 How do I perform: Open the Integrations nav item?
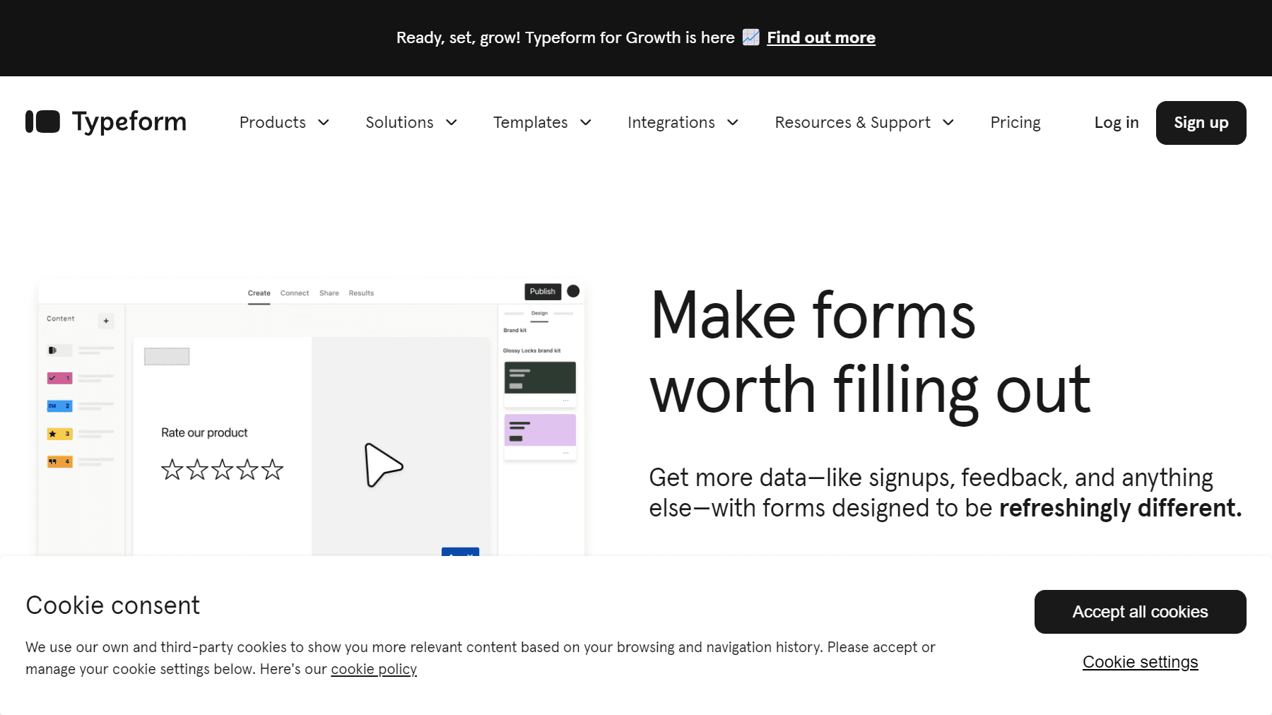tap(683, 122)
